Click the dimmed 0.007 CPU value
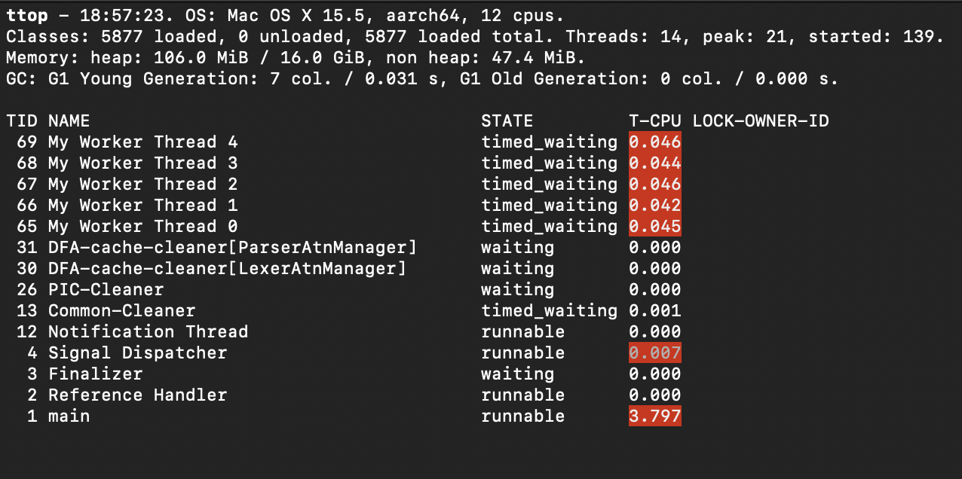Image resolution: width=962 pixels, height=479 pixels. pyautogui.click(x=654, y=353)
